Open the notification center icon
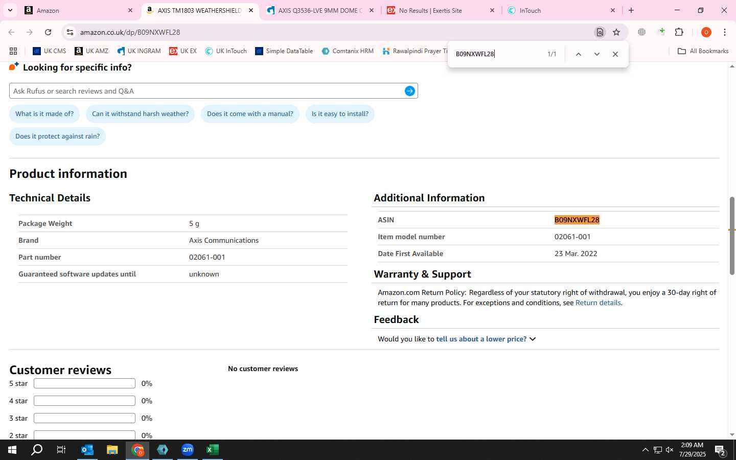The width and height of the screenshot is (736, 460). (x=721, y=450)
